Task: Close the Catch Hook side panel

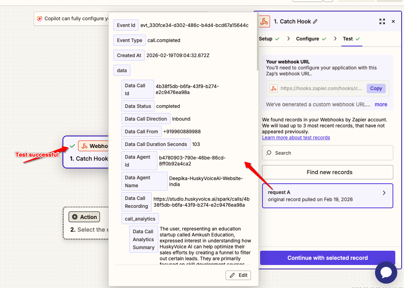Action: pyautogui.click(x=393, y=21)
